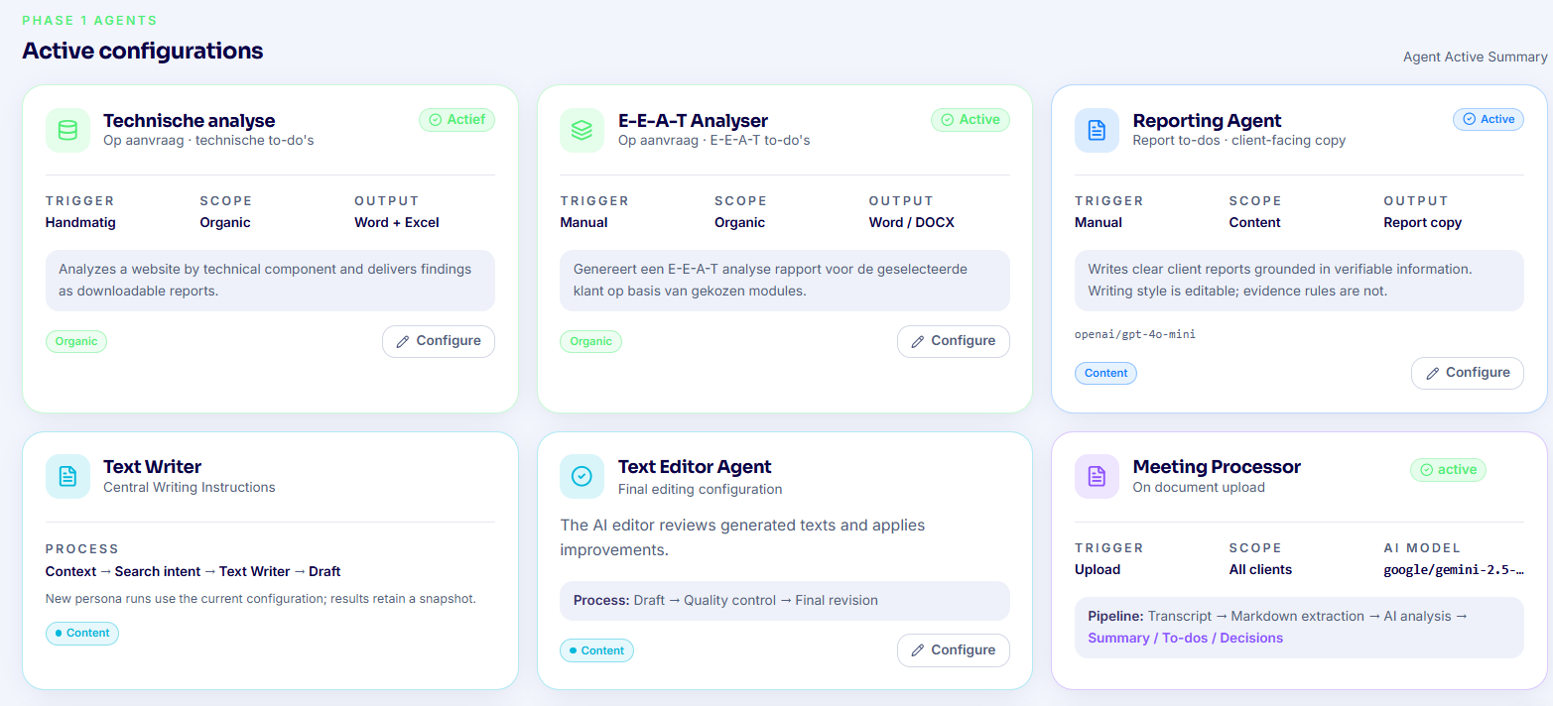Viewport: 1553px width, 706px height.
Task: Select the Content tag on Reporting Agent card
Action: tap(1105, 373)
